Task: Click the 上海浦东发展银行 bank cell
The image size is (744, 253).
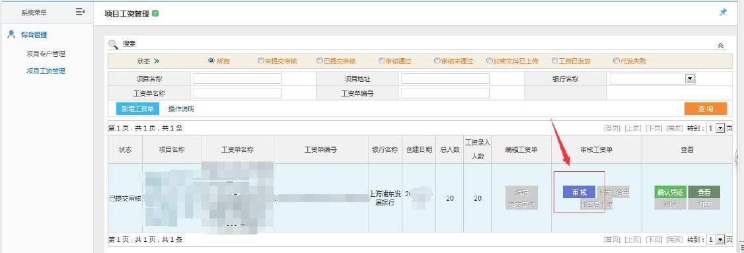Action: (385, 198)
